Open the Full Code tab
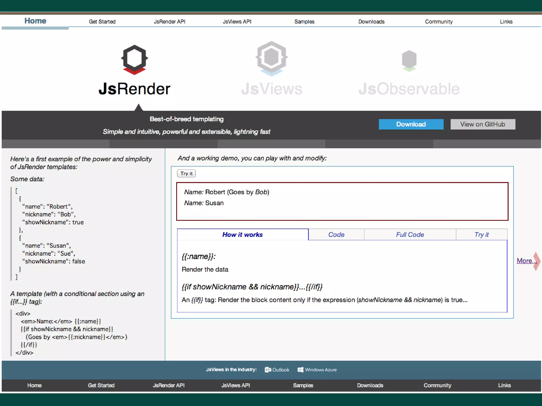 pyautogui.click(x=410, y=235)
